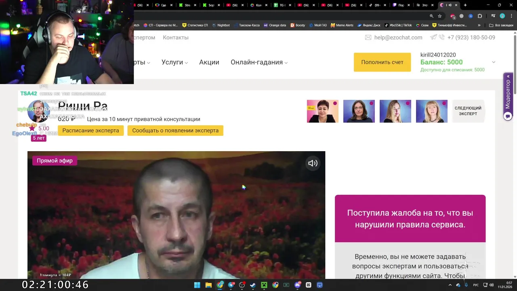Image resolution: width=517 pixels, height=291 pixels.
Task: Open the Статистика СП bookmark
Action: [195, 25]
